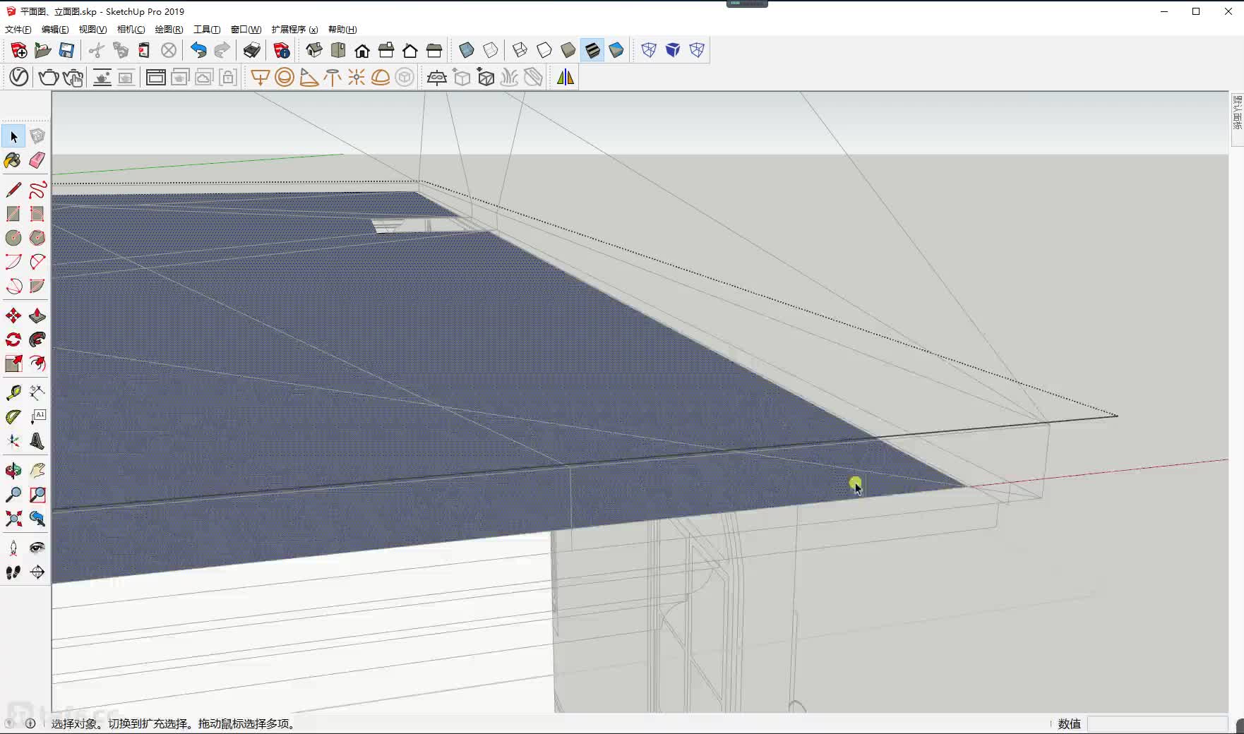Select the Scale tool
This screenshot has height=734, width=1244.
13,363
